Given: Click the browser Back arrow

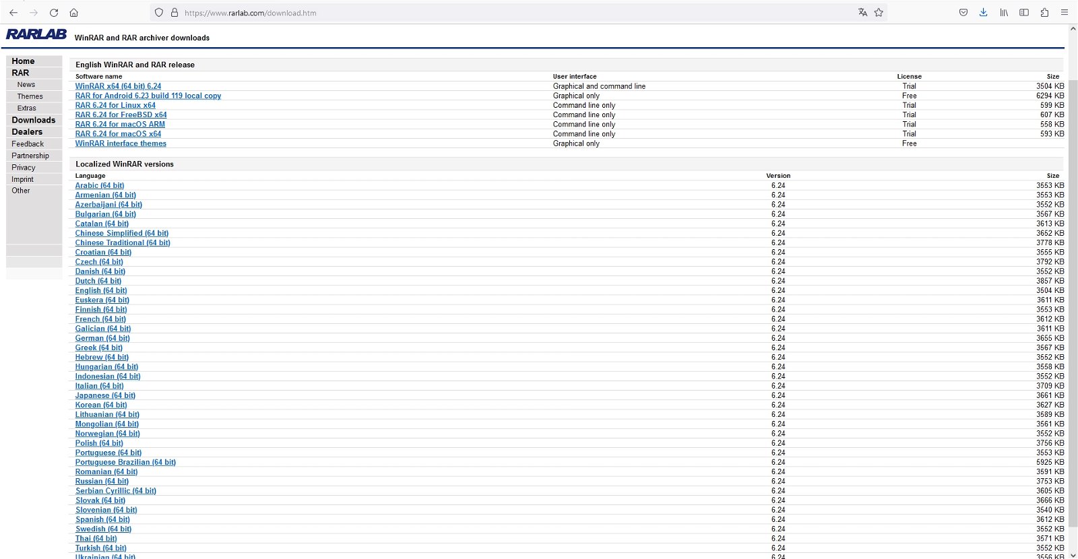Looking at the screenshot, I should (13, 13).
